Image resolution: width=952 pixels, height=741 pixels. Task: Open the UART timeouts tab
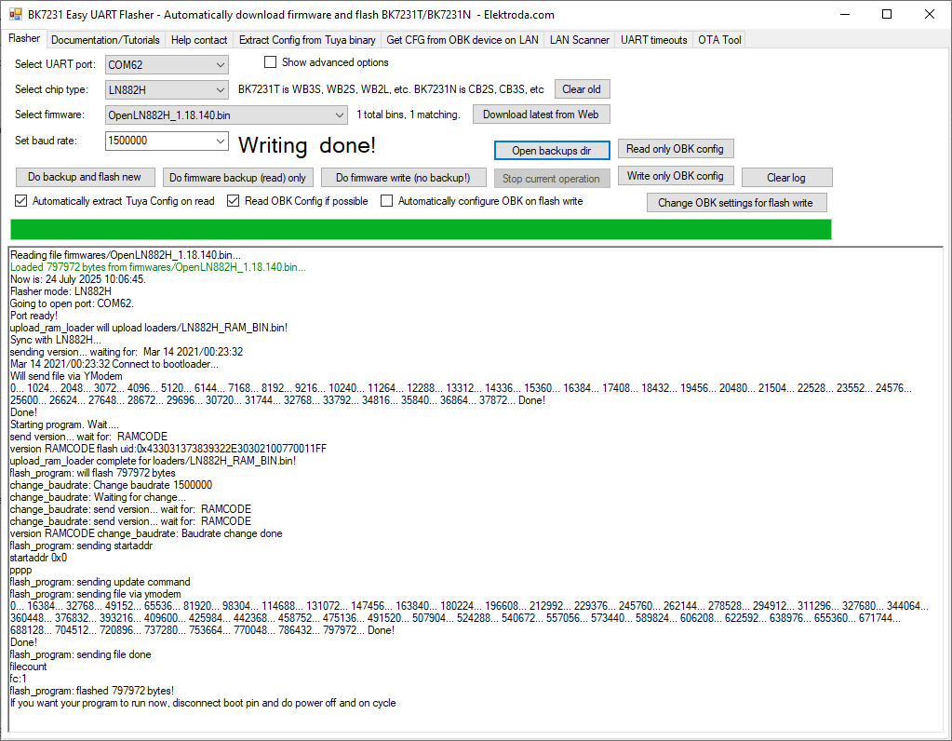click(654, 40)
